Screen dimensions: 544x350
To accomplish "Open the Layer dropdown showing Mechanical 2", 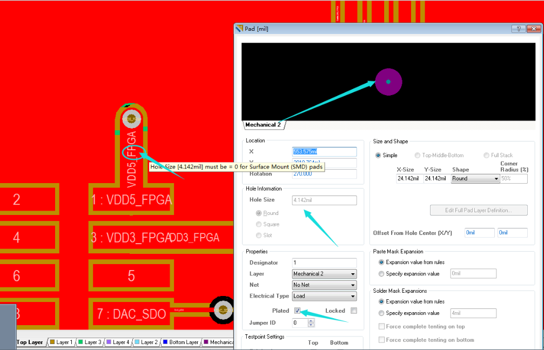I will pyautogui.click(x=324, y=274).
